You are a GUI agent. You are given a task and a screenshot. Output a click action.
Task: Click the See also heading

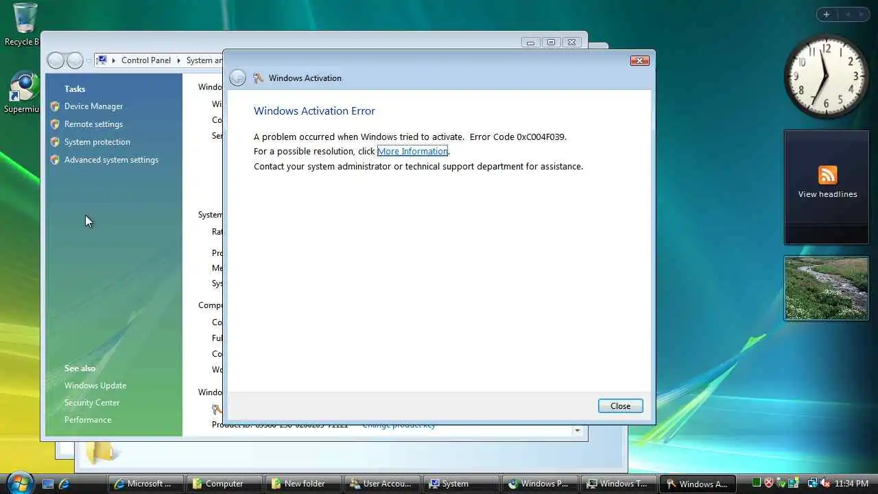pos(80,368)
